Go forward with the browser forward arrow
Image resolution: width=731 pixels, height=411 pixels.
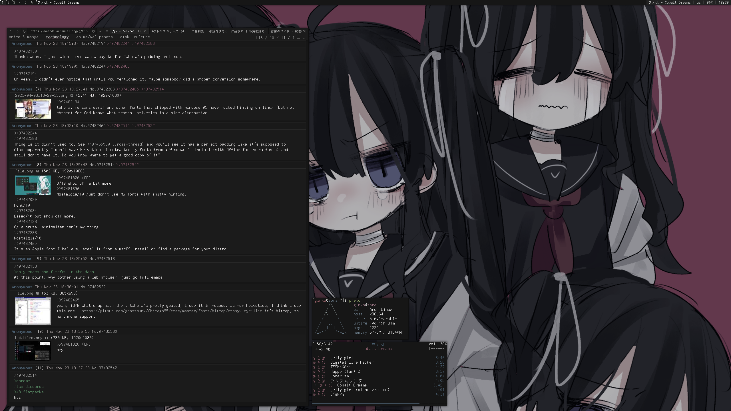17,31
